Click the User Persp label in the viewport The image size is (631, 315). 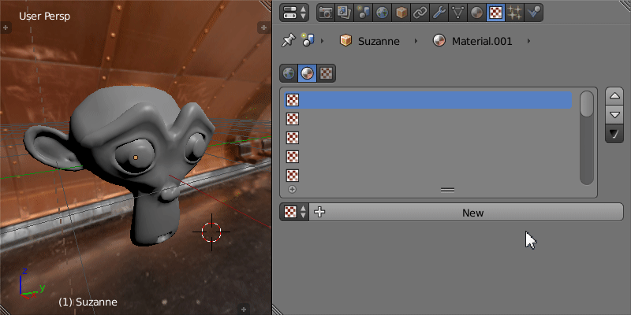[x=44, y=17]
